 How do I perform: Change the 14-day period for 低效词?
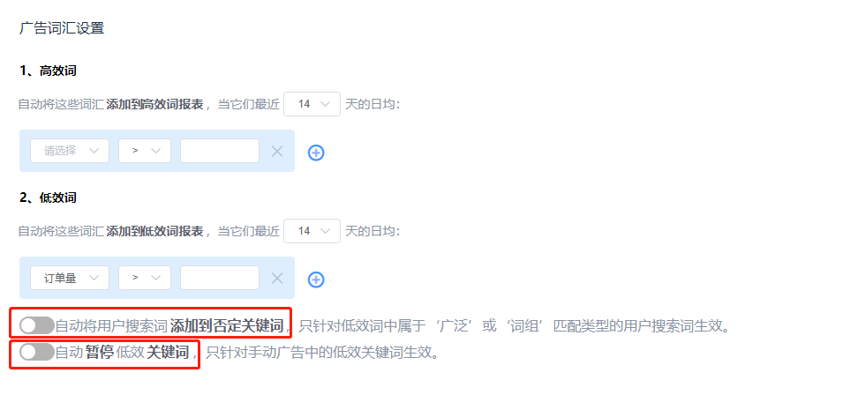(312, 230)
